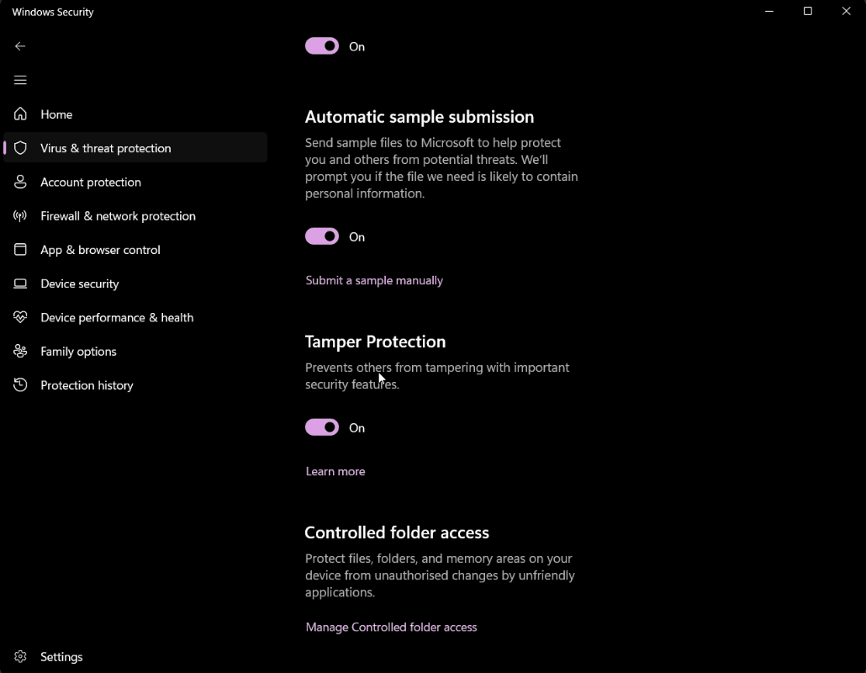This screenshot has height=673, width=866.
Task: Go back using the arrow button
Action: point(20,46)
